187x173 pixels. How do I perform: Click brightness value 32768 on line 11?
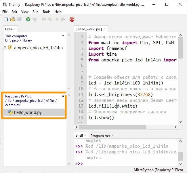[144, 95]
